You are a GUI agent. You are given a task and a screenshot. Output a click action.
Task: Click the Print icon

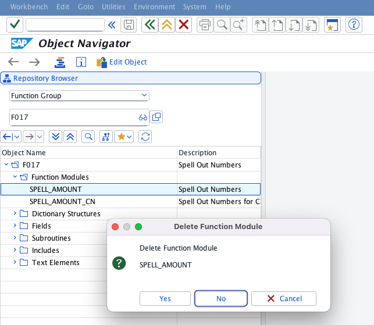(x=205, y=24)
